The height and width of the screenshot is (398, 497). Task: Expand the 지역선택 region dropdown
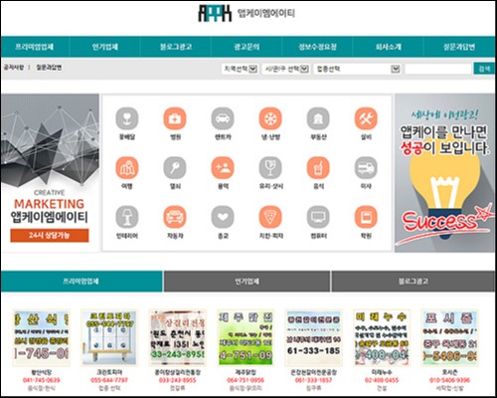240,69
